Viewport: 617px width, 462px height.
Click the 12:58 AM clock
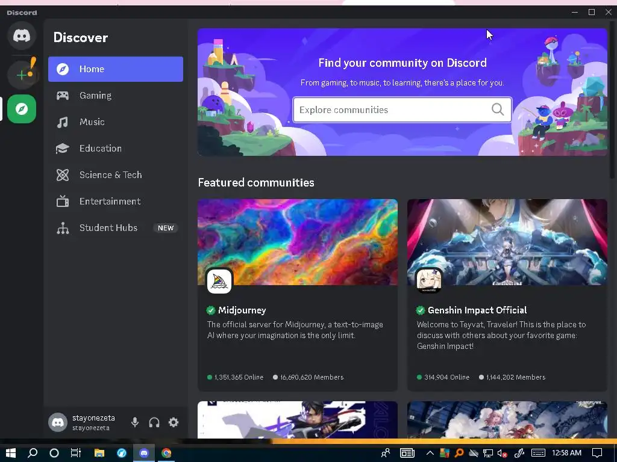[566, 453]
